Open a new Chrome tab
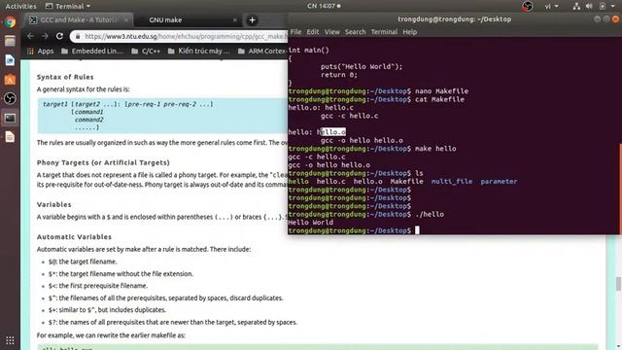 pyautogui.click(x=252, y=19)
